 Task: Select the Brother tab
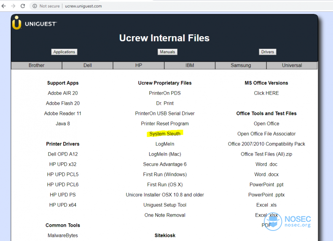coord(37,65)
